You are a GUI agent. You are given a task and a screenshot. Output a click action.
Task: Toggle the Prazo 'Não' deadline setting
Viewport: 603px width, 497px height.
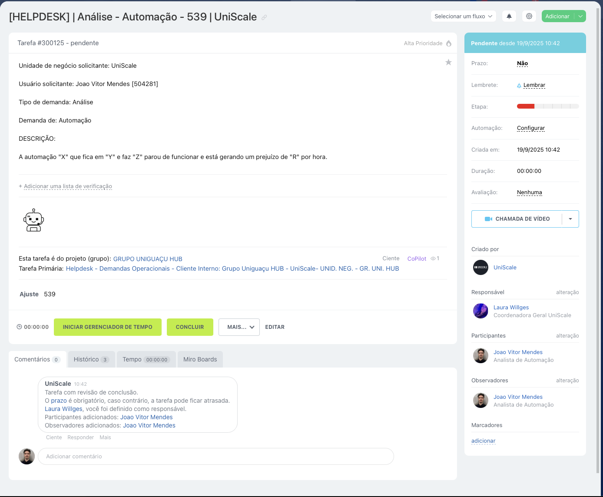(522, 63)
